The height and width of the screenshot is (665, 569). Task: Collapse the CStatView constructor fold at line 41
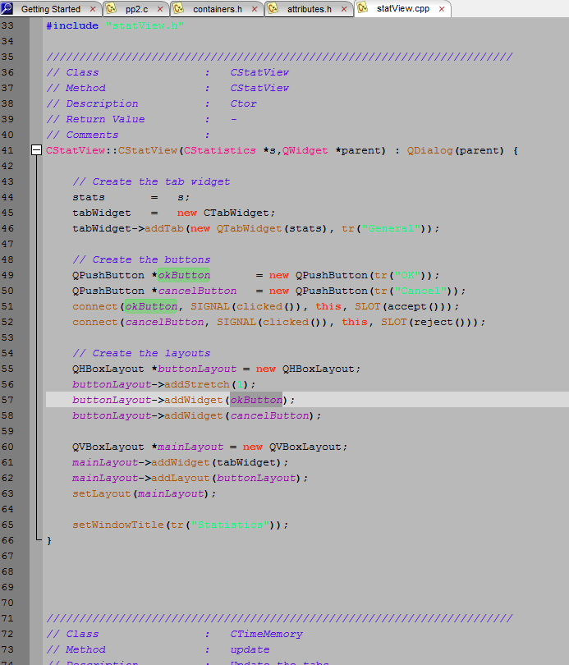36,150
